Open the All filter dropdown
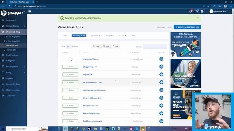234x131 pixels. pos(133,36)
